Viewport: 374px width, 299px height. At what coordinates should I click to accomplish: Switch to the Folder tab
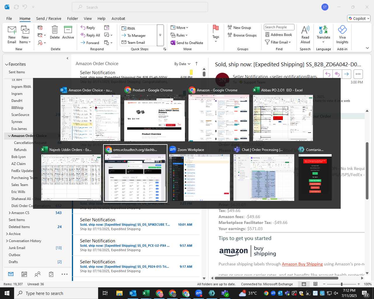coord(72,18)
